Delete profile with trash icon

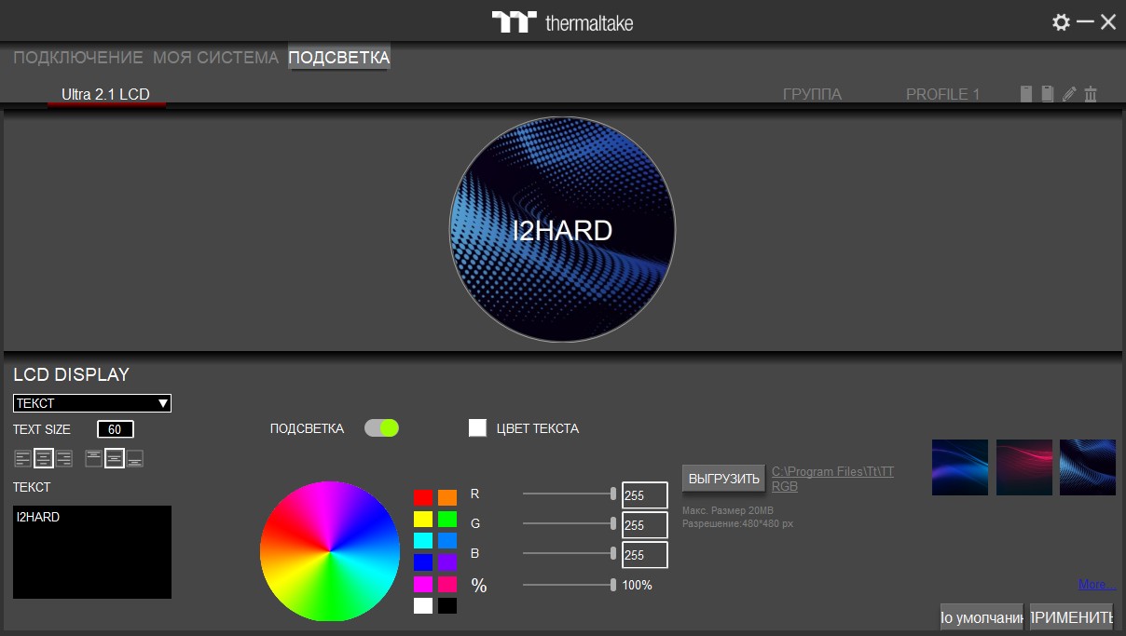(1091, 94)
